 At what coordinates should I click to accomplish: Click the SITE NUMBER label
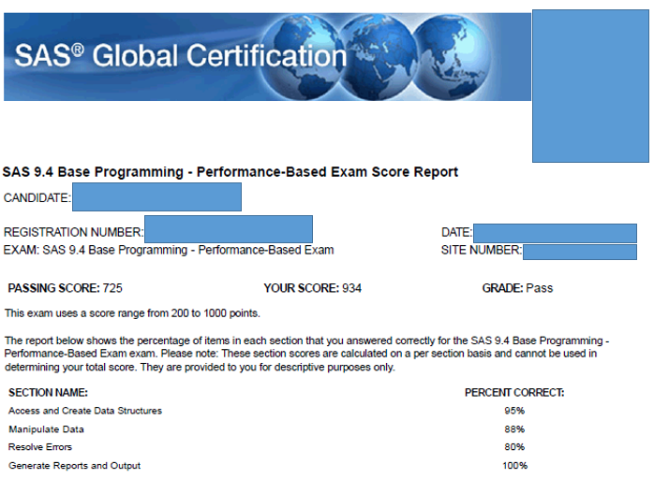tap(482, 250)
